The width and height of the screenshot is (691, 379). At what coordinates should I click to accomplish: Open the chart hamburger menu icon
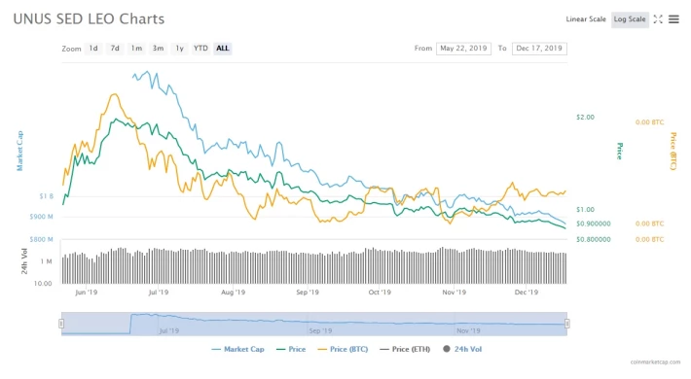pos(673,19)
